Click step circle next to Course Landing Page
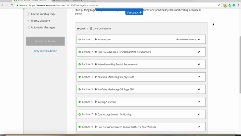The width and height of the screenshot is (241, 136). [29, 14]
